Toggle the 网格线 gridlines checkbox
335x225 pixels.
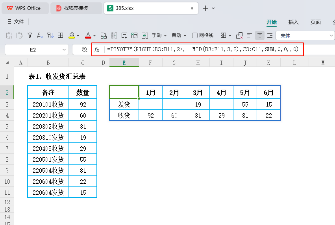point(194,35)
